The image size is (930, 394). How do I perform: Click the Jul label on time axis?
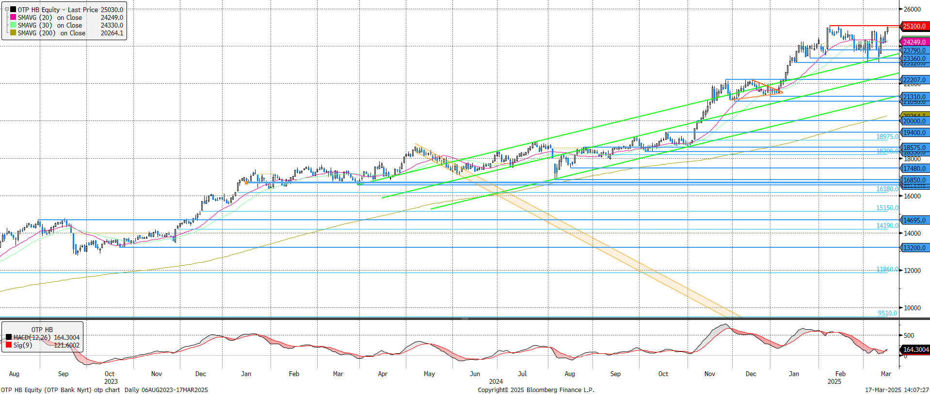coord(522,374)
